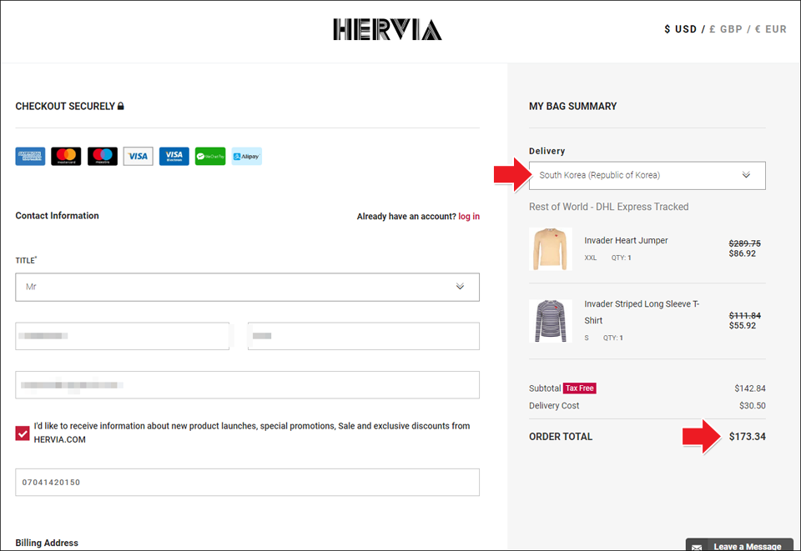
Task: Click the email address input field
Action: 247,385
